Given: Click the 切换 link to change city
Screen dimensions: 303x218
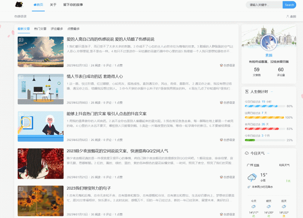Looking at the screenshot, I should pos(256,164).
